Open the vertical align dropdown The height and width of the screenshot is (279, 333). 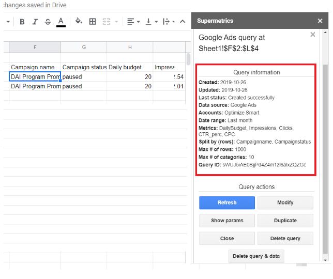click(151, 21)
